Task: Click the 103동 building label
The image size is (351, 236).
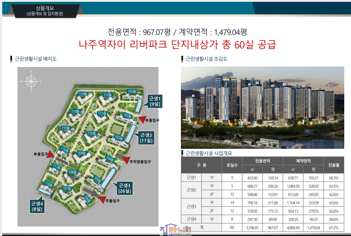Action: [x=118, y=137]
